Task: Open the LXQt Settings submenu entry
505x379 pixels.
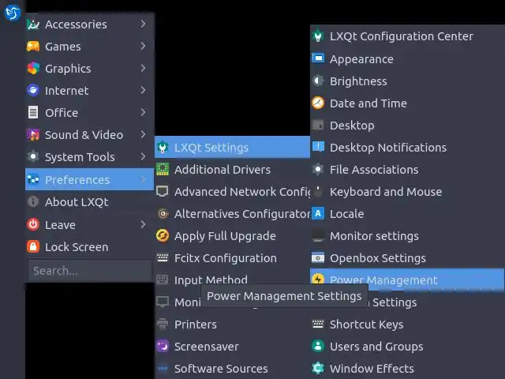Action: pos(232,148)
